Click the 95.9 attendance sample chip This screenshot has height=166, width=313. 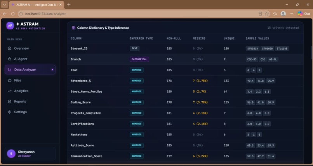click(x=271, y=81)
